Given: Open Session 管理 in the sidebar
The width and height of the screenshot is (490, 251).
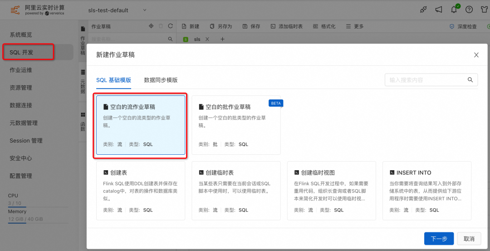Looking at the screenshot, I should (26, 141).
